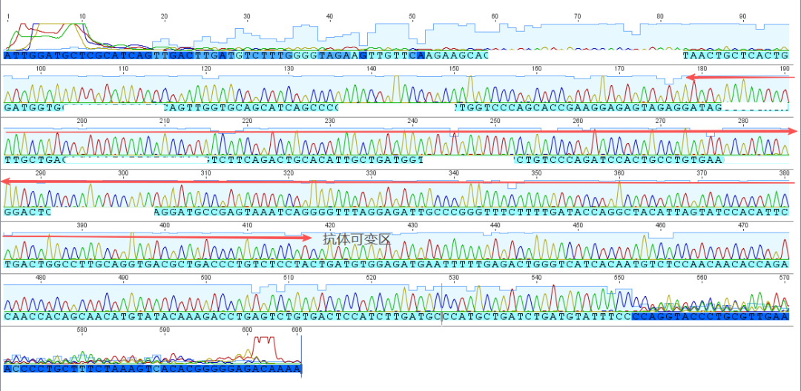Viewport: 801px width, 391px height.
Task: Click the tall peak near position 143
Action: point(396,87)
